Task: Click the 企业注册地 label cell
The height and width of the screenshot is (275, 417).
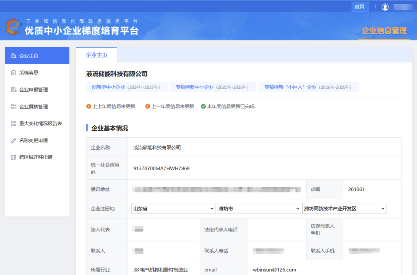Action: click(x=107, y=209)
